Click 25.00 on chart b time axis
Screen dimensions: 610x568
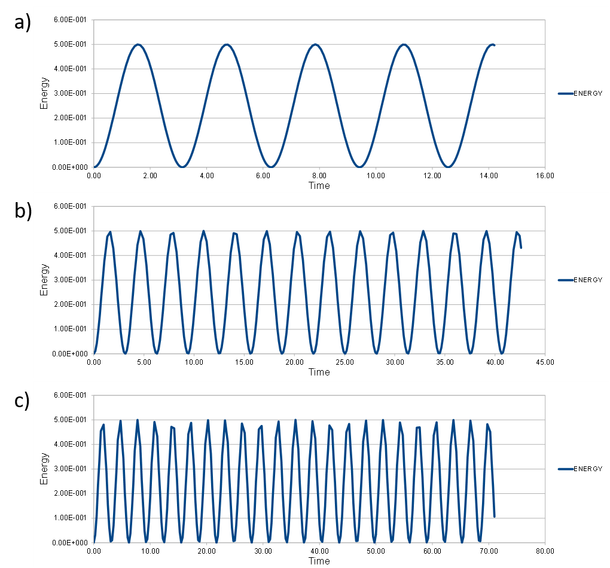coord(344,362)
